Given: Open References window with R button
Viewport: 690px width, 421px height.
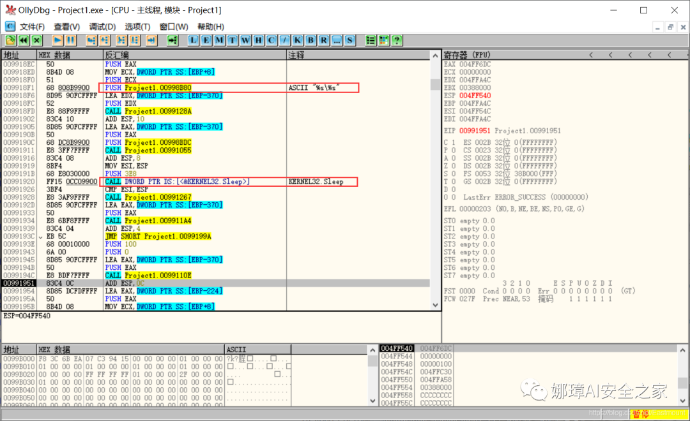Looking at the screenshot, I should [324, 40].
